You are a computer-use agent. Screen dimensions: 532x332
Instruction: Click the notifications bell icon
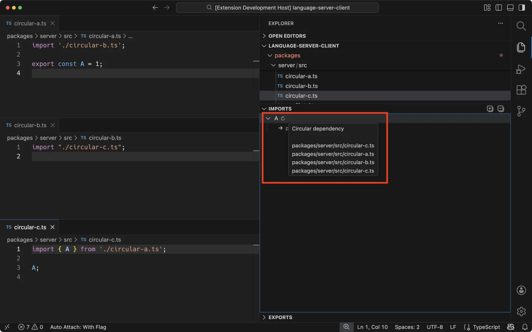[x=525, y=327]
